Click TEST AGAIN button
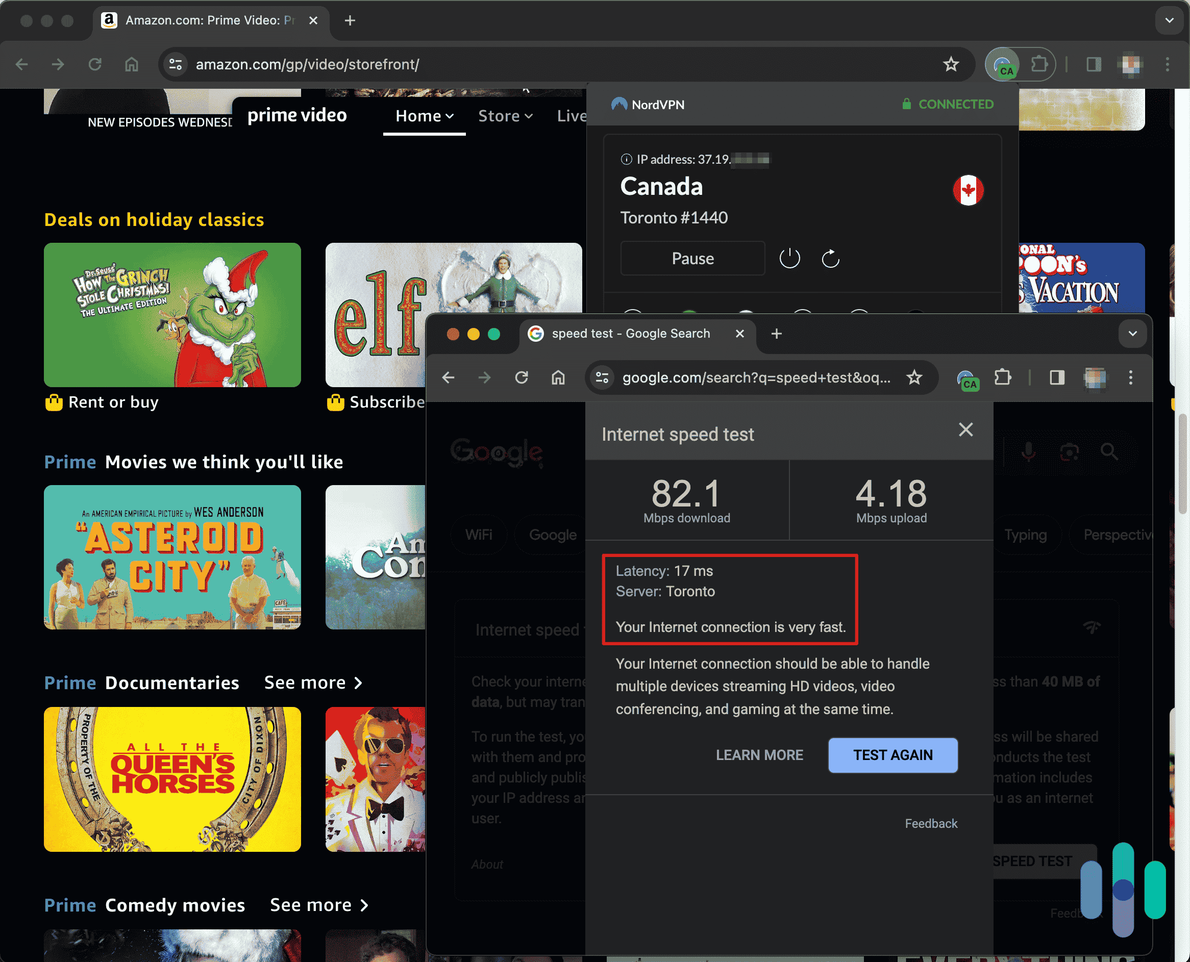The width and height of the screenshot is (1190, 962). (892, 755)
